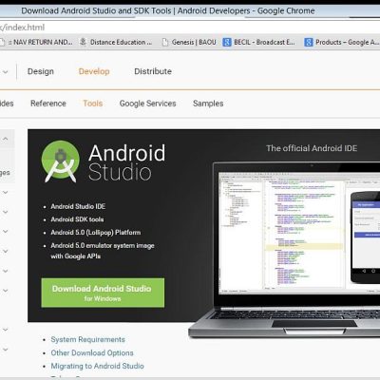Click the BECIL bookmark Google icon
Viewport: 380px width, 380px height.
point(227,42)
